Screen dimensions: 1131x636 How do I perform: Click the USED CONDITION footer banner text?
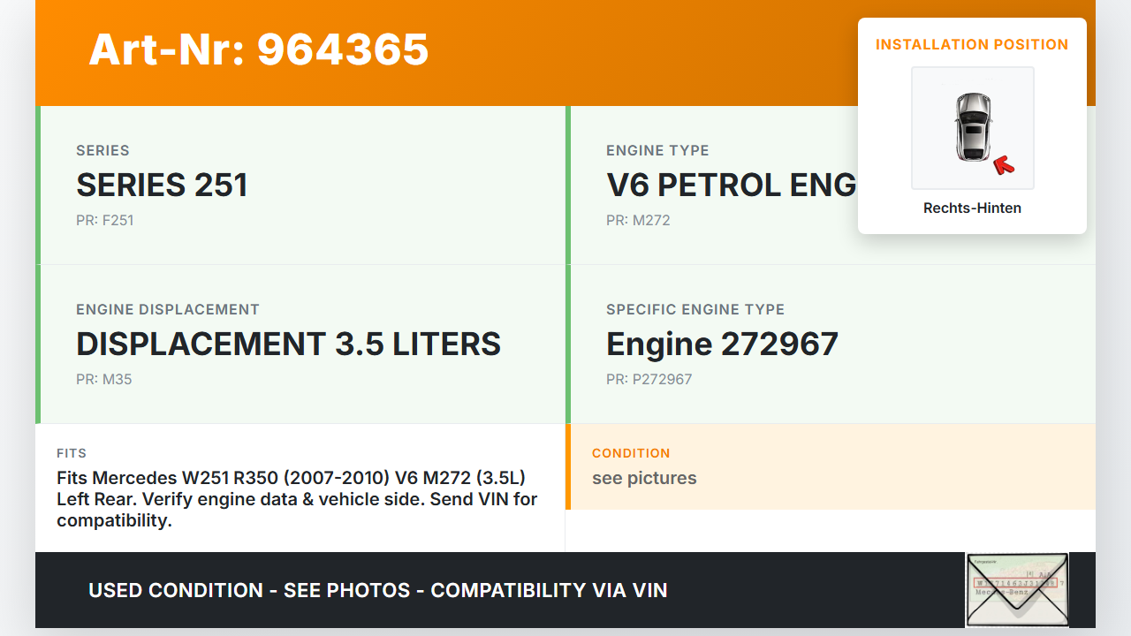click(378, 590)
